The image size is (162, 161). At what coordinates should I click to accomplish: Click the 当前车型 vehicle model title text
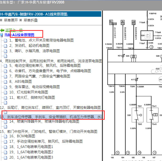pyautogui.click(x=32, y=2)
